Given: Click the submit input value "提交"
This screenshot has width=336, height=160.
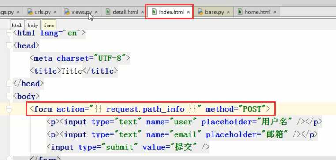Looking at the screenshot, I should coord(184,147).
